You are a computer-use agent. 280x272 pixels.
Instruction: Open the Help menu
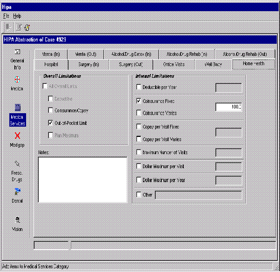tap(17, 16)
